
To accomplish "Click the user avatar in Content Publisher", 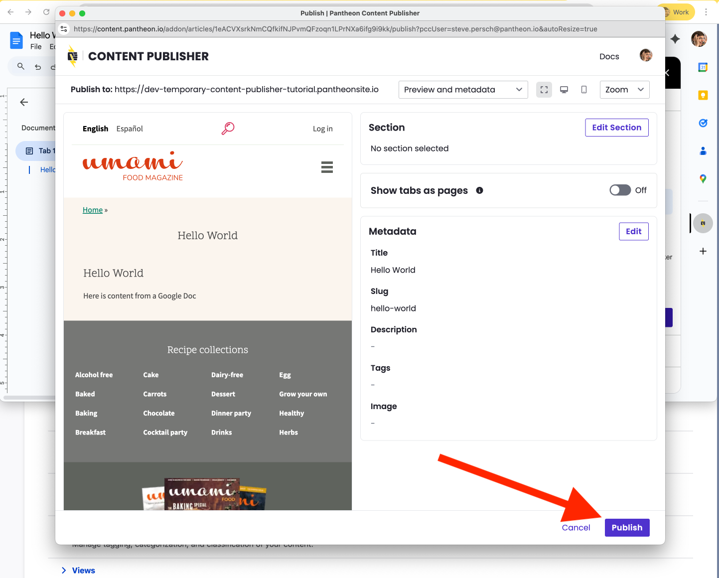I will pyautogui.click(x=646, y=56).
